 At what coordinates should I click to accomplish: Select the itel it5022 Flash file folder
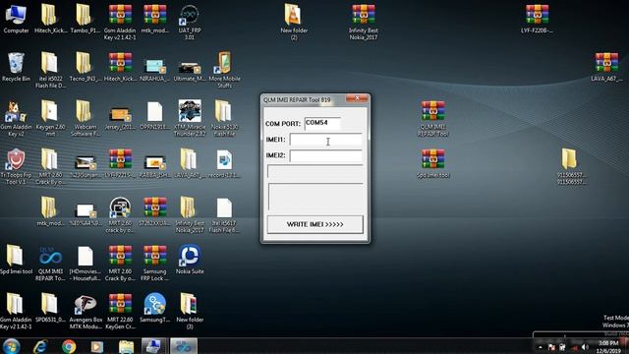coord(50,70)
